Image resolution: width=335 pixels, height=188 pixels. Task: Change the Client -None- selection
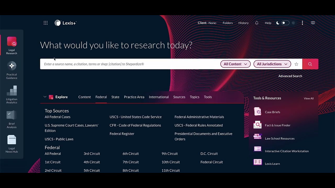pos(207,23)
